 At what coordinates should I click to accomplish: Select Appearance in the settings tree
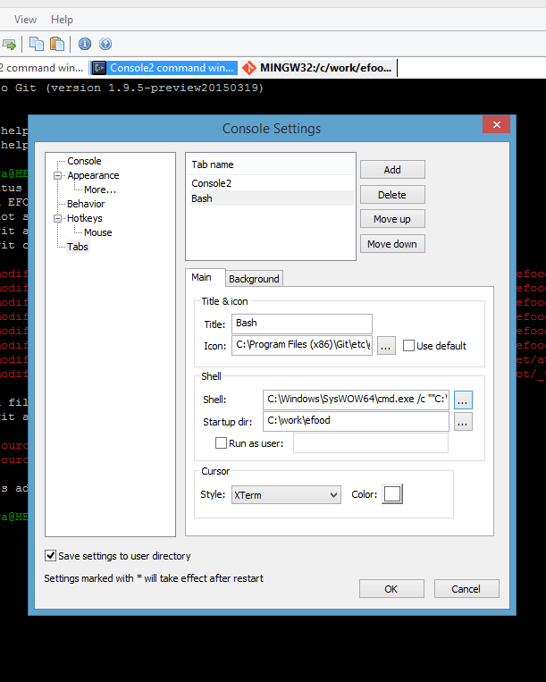[93, 175]
